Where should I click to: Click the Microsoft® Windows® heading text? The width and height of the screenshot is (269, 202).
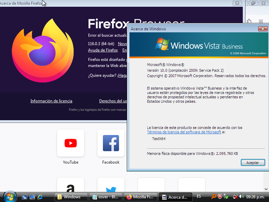(x=165, y=65)
